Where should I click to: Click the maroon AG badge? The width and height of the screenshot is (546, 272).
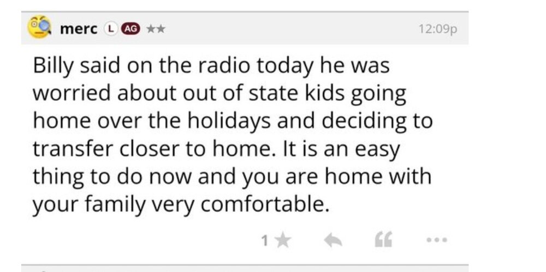[130, 29]
